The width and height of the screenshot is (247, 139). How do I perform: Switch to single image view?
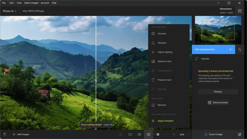pyautogui.click(x=130, y=134)
